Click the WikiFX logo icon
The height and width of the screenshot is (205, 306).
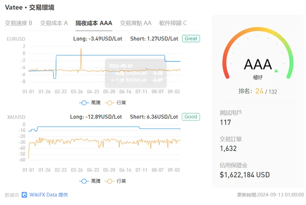pyautogui.click(x=24, y=195)
